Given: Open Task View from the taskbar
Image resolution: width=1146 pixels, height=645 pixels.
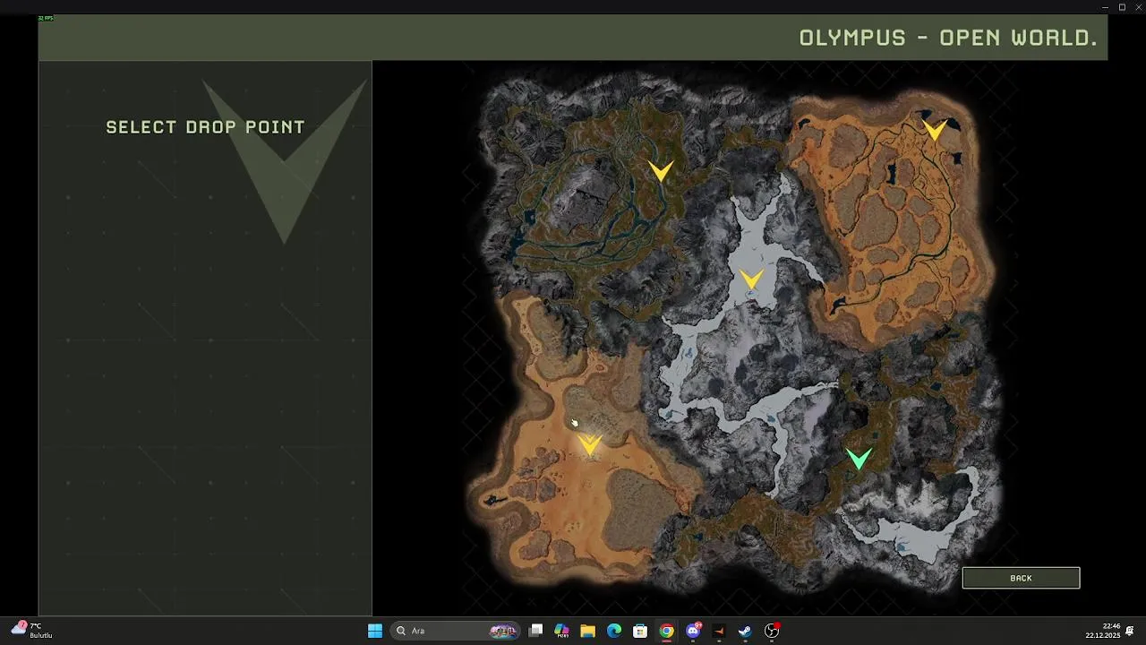Looking at the screenshot, I should (x=535, y=631).
